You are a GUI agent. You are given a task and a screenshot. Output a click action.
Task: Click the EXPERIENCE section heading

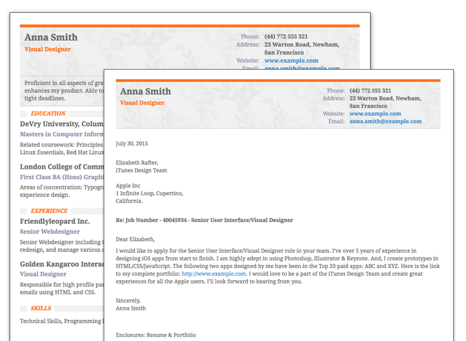(49, 211)
